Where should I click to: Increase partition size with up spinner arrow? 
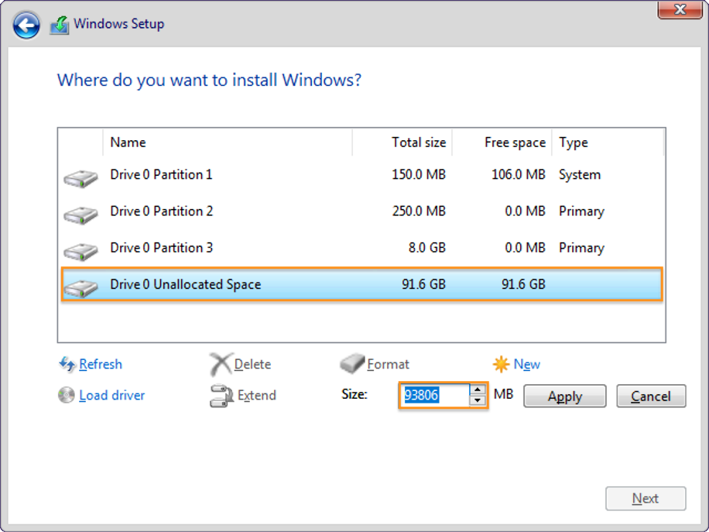tap(478, 390)
